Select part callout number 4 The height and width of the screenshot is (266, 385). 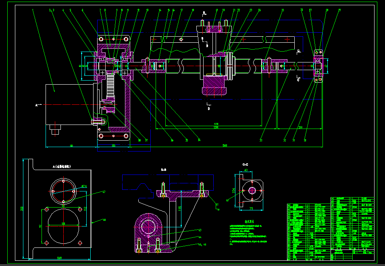click(63, 10)
